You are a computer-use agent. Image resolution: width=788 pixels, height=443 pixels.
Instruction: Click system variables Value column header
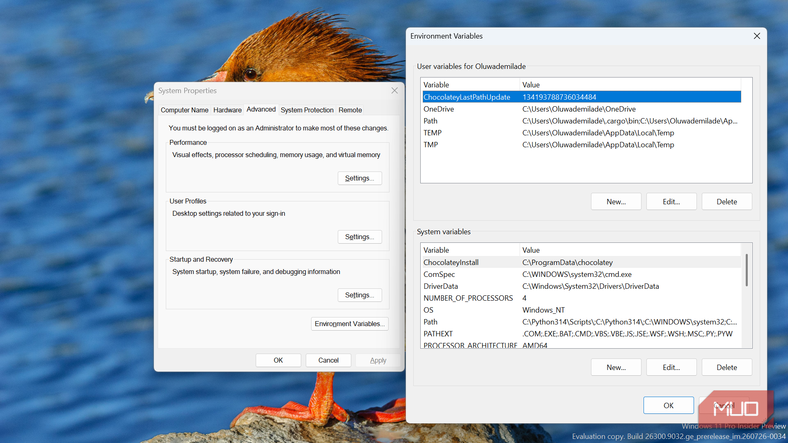pos(630,250)
